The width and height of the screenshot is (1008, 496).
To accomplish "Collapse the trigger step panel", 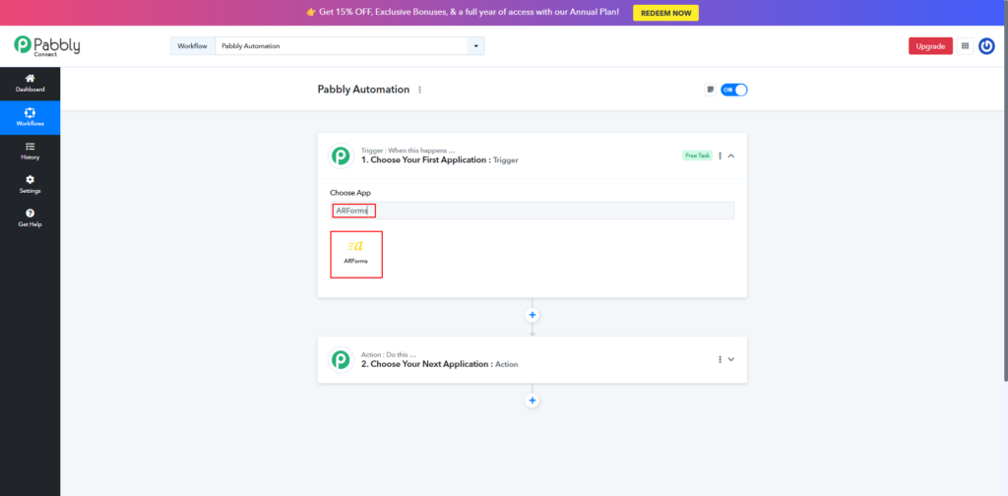I will (731, 155).
